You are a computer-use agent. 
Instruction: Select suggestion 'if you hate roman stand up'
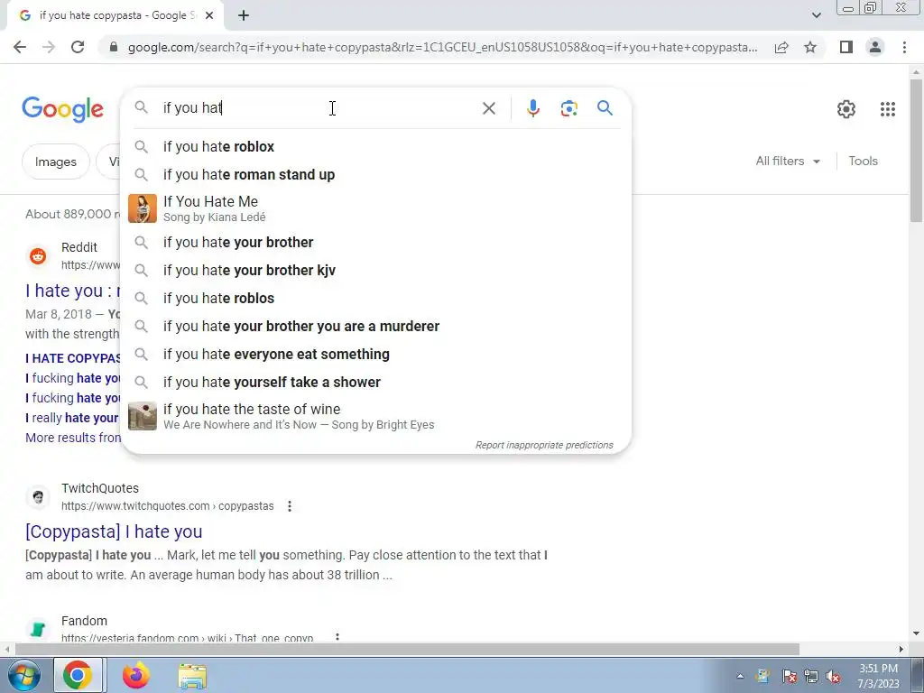point(376,175)
